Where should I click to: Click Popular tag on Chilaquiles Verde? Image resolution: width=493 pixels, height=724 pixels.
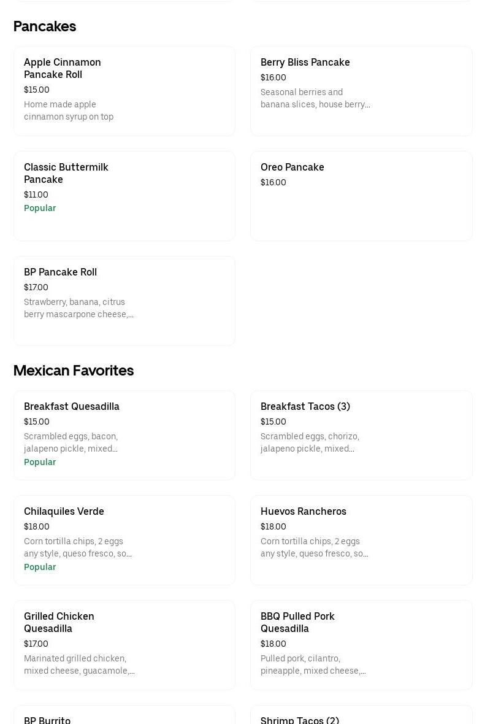click(x=40, y=567)
